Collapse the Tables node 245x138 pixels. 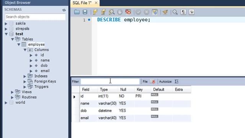[12, 39]
